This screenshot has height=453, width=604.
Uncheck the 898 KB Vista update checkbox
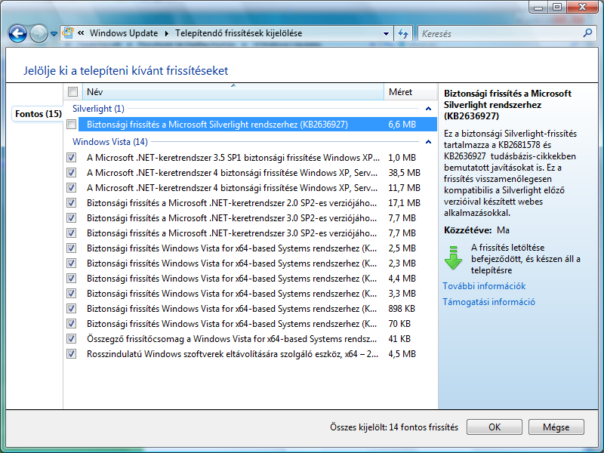click(x=71, y=309)
